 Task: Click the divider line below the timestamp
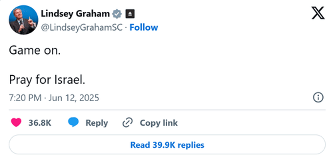[167, 110]
